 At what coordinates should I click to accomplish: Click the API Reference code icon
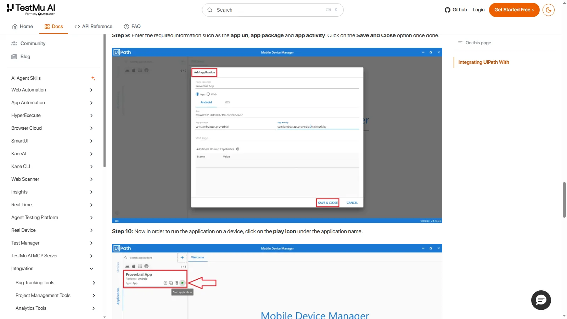click(x=77, y=27)
